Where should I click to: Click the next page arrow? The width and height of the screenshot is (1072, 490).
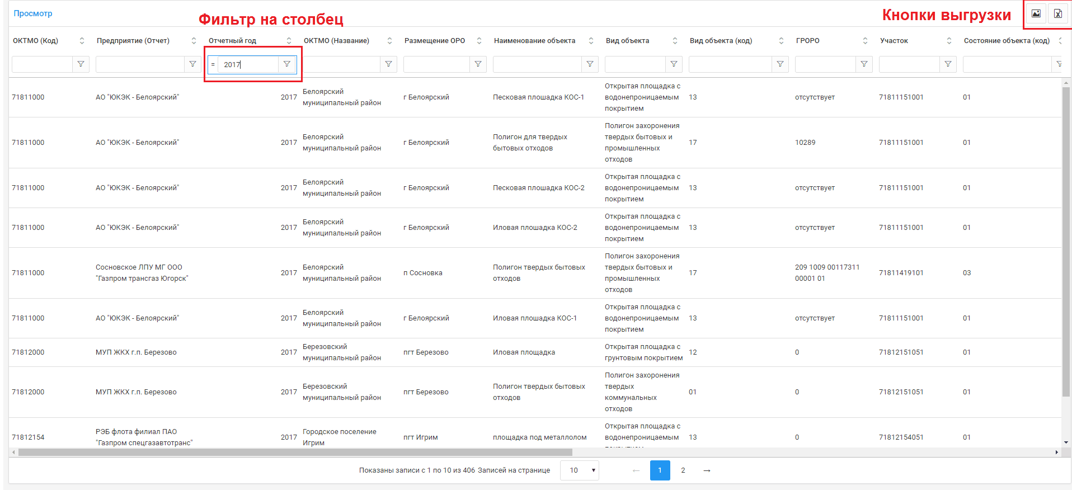coord(707,470)
